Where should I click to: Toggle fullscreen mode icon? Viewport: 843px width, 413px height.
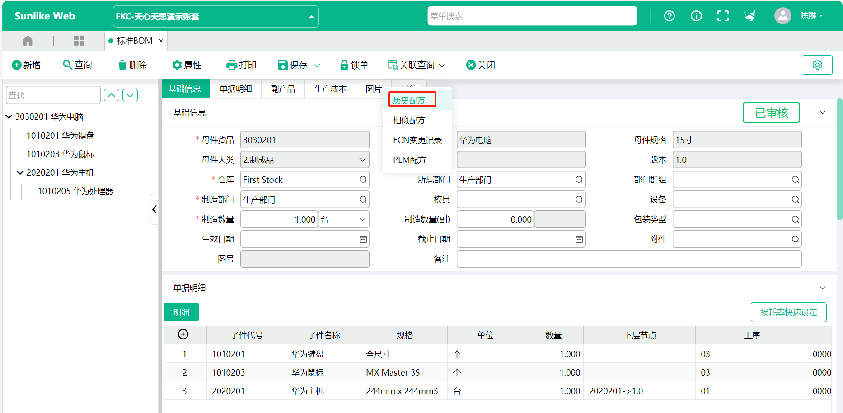coord(723,16)
